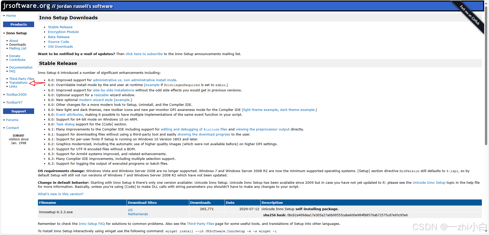Click the scrollbar down arrow
This screenshot has width=489, height=235.
(x=486, y=231)
